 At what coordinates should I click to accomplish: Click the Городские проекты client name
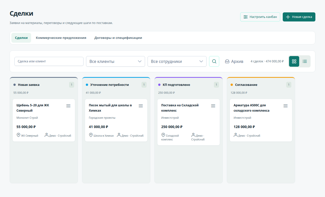coord(102,118)
